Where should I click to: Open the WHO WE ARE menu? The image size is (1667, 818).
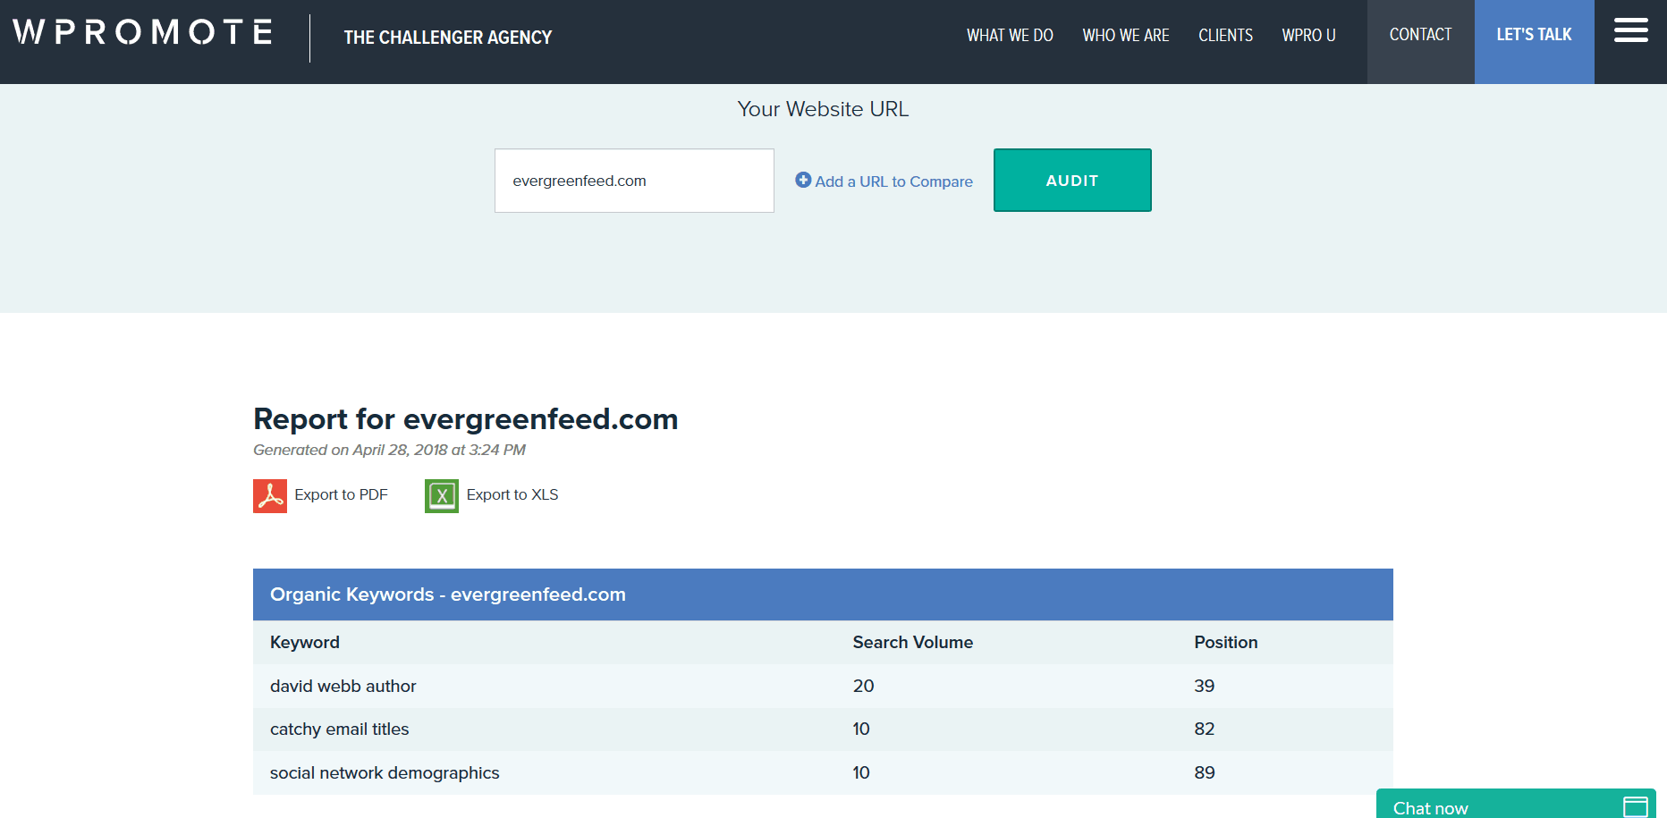(1126, 35)
